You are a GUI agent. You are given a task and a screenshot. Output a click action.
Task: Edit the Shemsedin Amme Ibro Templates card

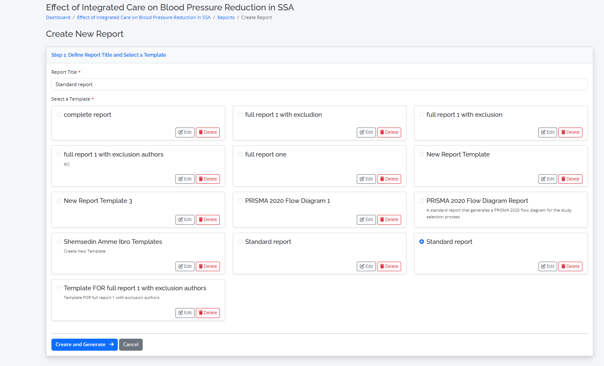(x=185, y=267)
